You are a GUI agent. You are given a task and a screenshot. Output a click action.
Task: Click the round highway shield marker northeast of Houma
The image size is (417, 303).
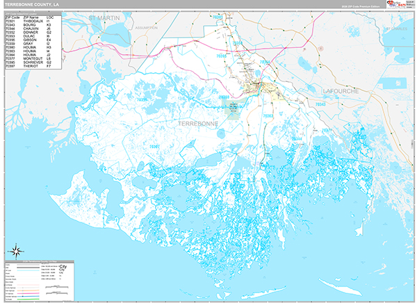(321, 49)
